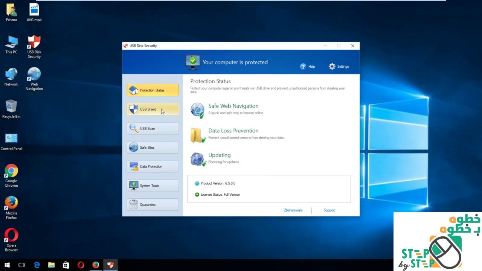Open the Support link
The height and width of the screenshot is (271, 482).
[x=329, y=210]
